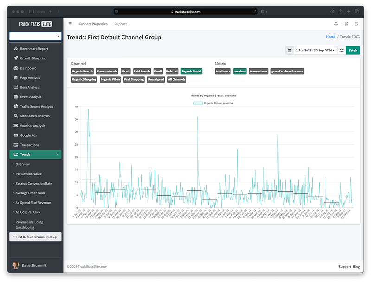Screen dimensions: 371x282
Task: Click the Page Analysis clipboard icon
Action: pyautogui.click(x=16, y=77)
